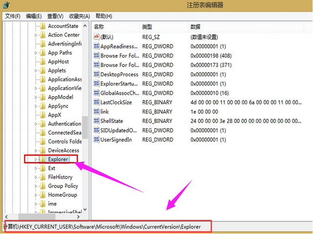Click the App Paths folder icon

[42, 53]
